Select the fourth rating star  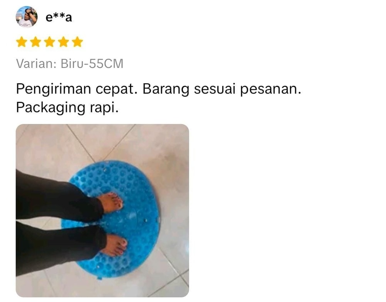64,42
